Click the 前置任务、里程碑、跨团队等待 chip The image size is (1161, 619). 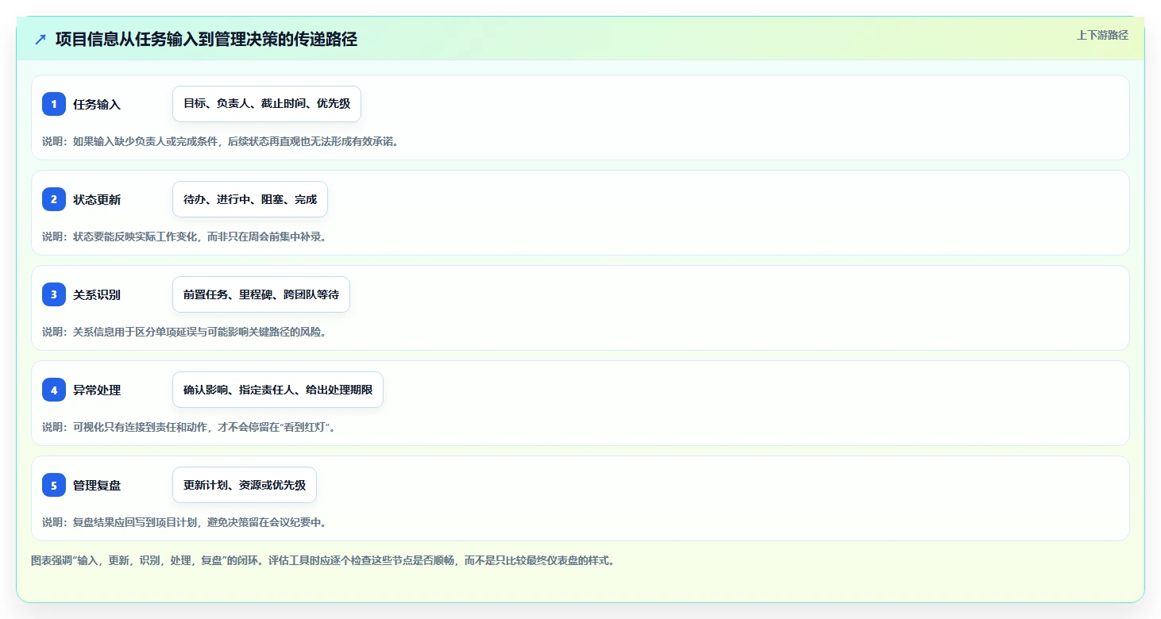click(261, 294)
